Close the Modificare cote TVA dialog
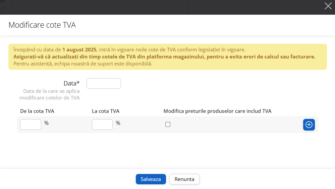 (x=328, y=6)
